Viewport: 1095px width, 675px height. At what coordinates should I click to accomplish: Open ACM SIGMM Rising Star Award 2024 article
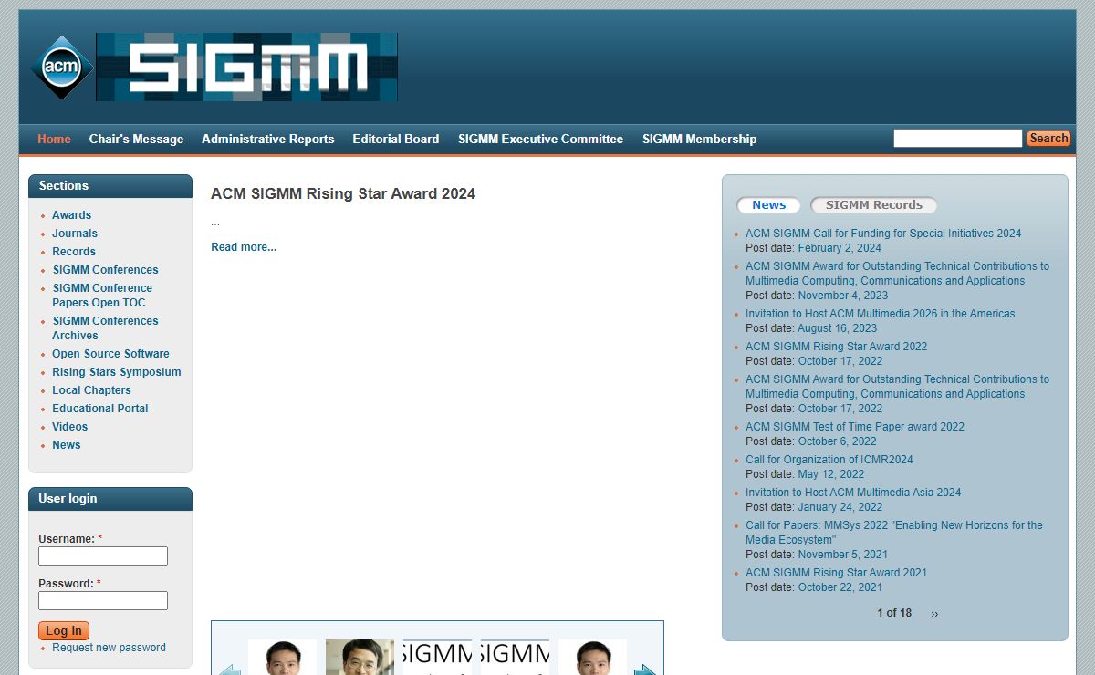[343, 193]
